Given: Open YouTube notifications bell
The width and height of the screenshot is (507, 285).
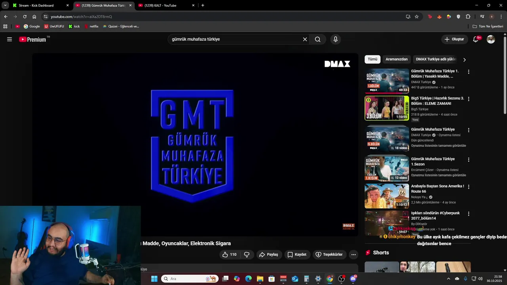Looking at the screenshot, I should click(476, 39).
